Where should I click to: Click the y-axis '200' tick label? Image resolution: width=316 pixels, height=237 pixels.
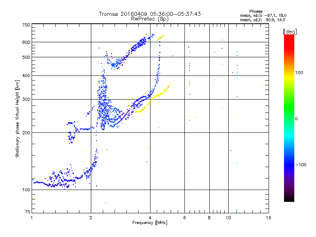pos(26,133)
